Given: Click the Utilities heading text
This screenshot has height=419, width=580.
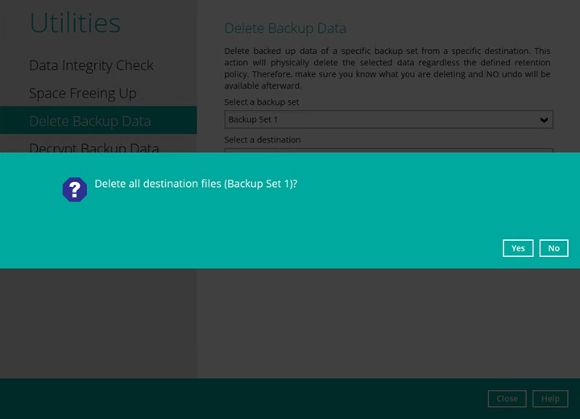Looking at the screenshot, I should pos(75,23).
